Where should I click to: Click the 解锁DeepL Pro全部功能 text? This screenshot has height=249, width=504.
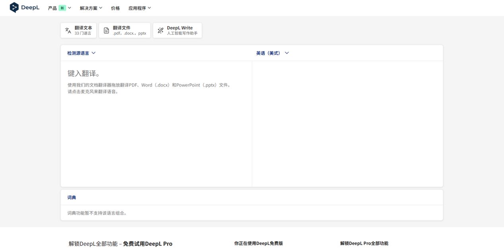[x=364, y=243]
